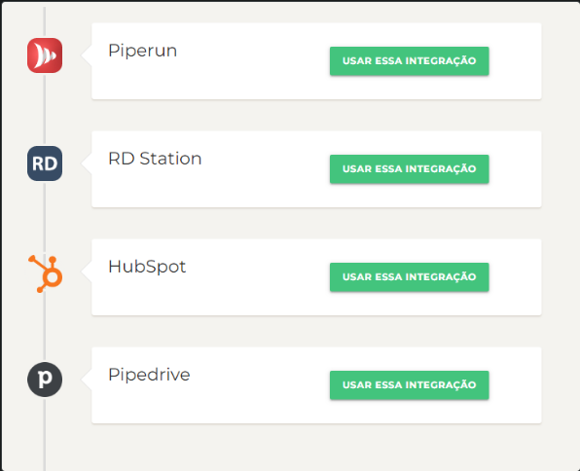The height and width of the screenshot is (471, 580).
Task: Select the RD Station title text
Action: pos(155,159)
